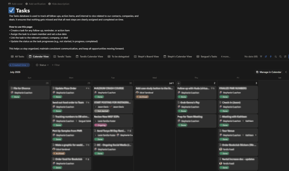Image resolution: width=289 pixels, height=171 pixels.
Task: Click Archived badge under Edcel Sandoval on Jul 1
Action: (142, 97)
